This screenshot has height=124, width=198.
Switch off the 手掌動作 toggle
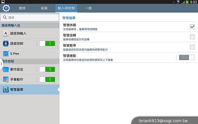(x=47, y=79)
